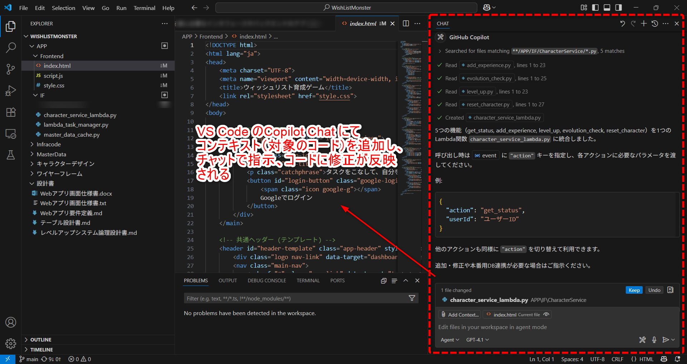Switch to the PORTS tab
The image size is (687, 364).
coord(337,280)
